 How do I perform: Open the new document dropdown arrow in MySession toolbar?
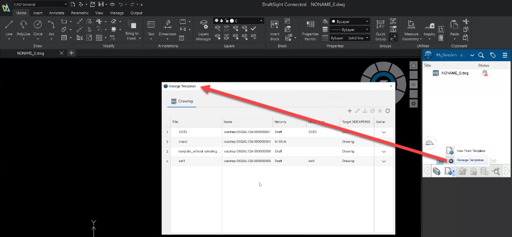[x=454, y=172]
